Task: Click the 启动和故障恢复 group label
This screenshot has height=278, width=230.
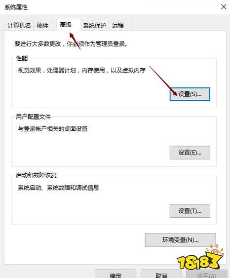Action: (x=36, y=175)
